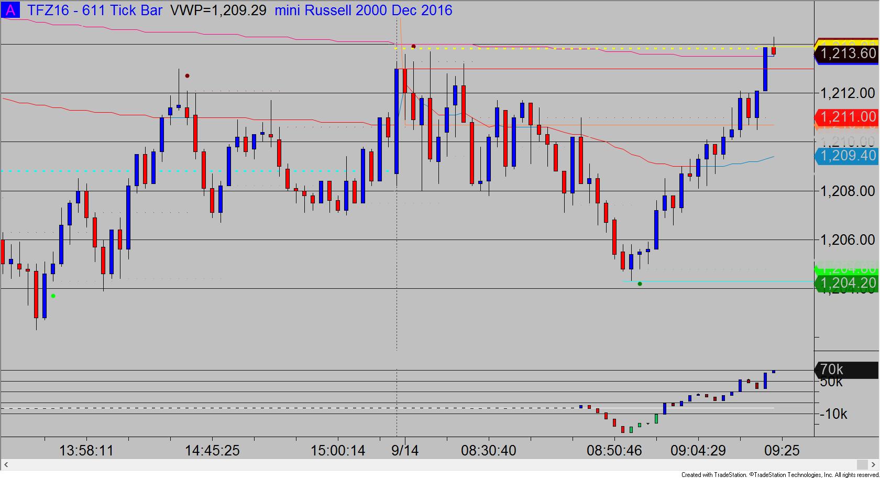Screen dimensions: 880x478
Task: Select the VWP=1,209.29 readout
Action: [218, 10]
